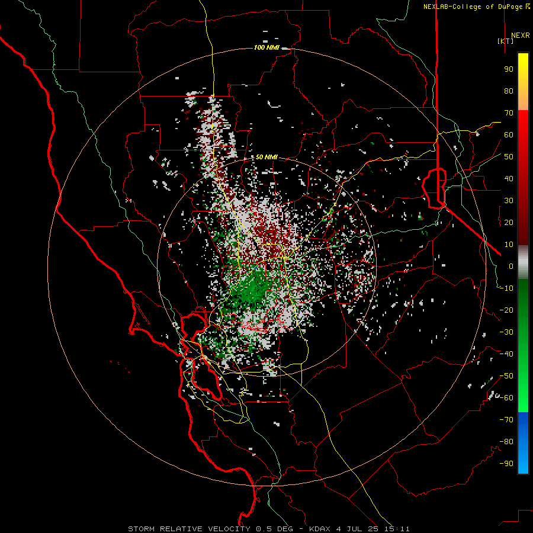Click the -30 scale label
The image size is (533, 533).
(506, 332)
